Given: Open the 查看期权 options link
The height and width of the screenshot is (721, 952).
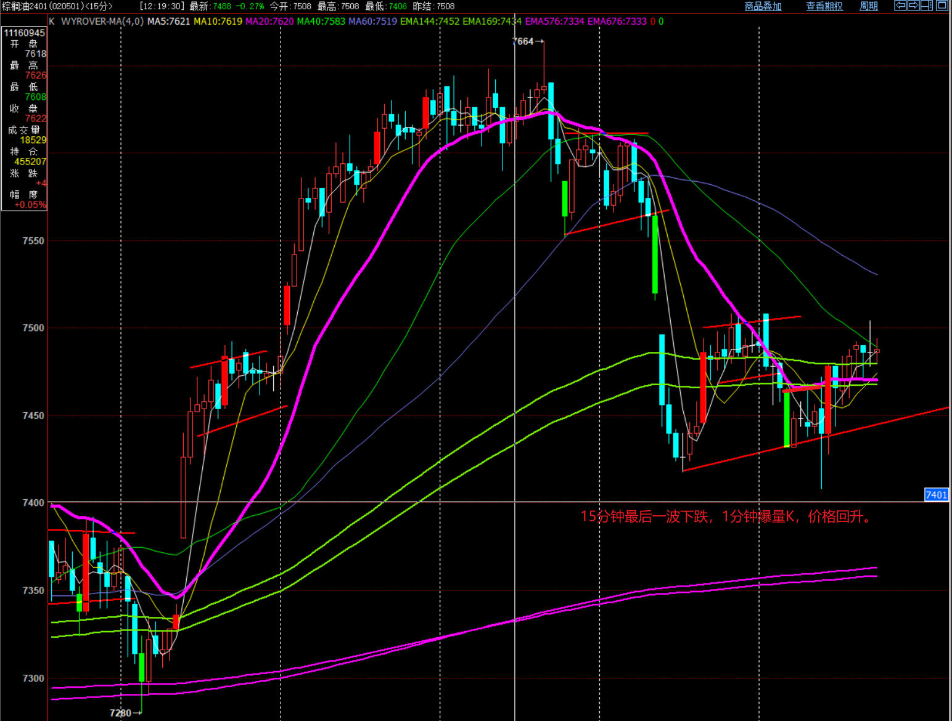Looking at the screenshot, I should (824, 6).
